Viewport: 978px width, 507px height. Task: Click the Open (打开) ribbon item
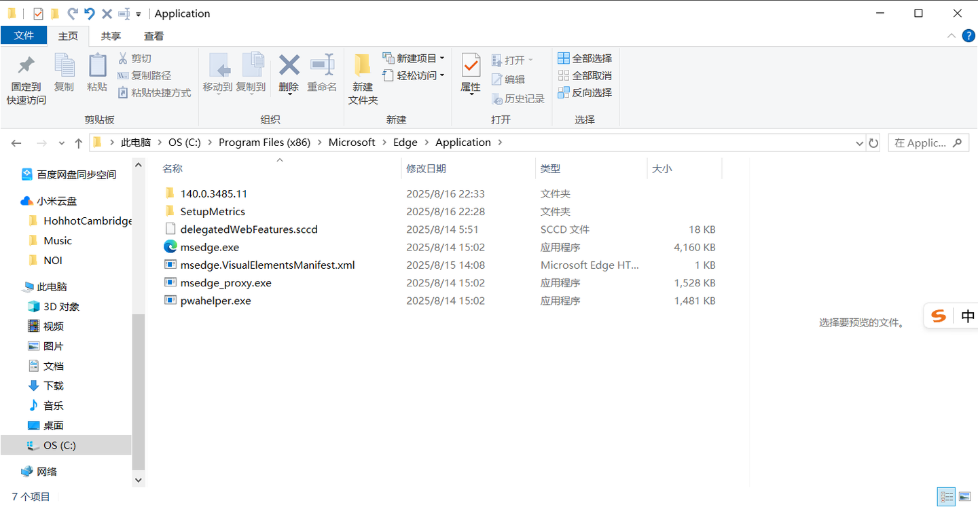[x=513, y=60]
